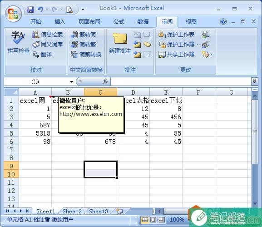
Task: Open the Office button menu
Action: (13, 14)
